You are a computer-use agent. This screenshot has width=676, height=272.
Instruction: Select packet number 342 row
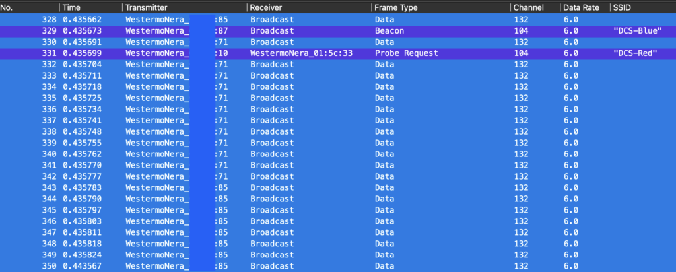pyautogui.click(x=264, y=177)
